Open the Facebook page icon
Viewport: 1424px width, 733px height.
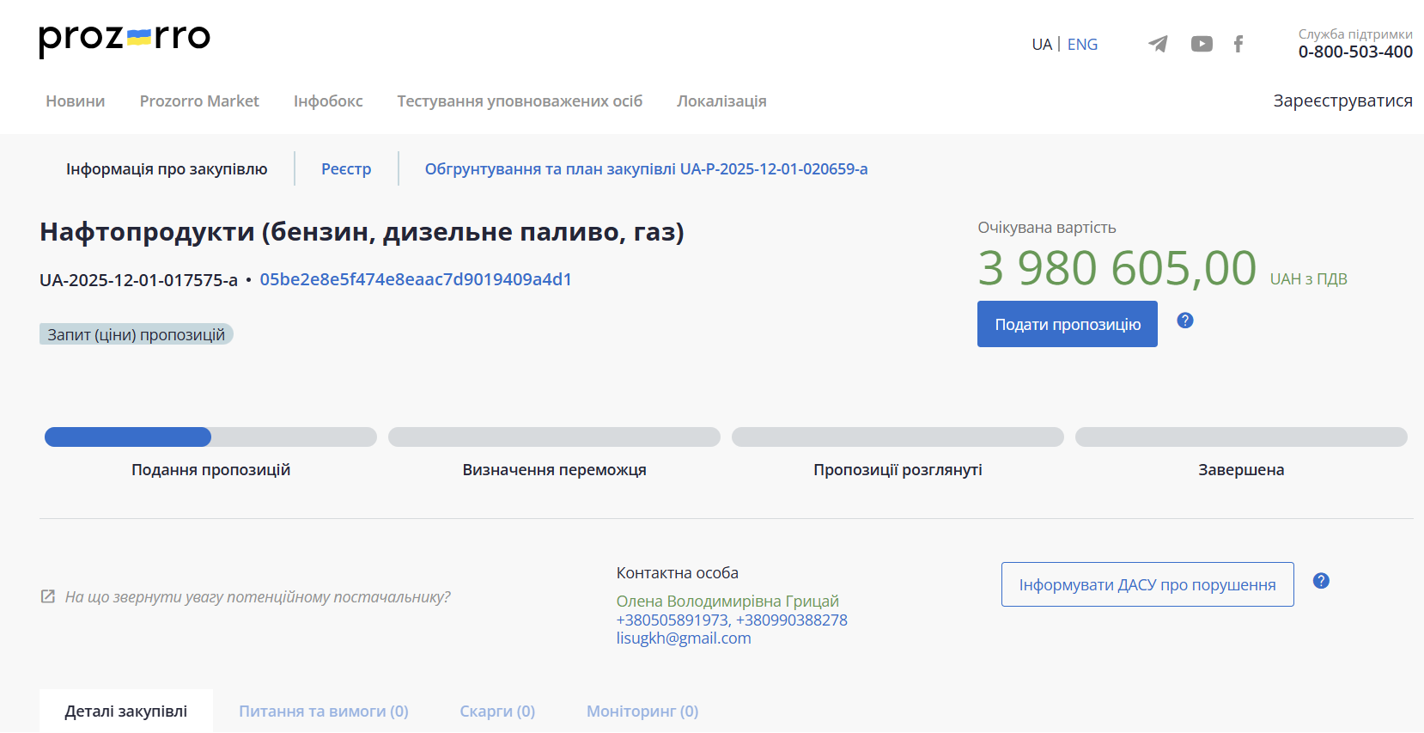coord(1238,44)
